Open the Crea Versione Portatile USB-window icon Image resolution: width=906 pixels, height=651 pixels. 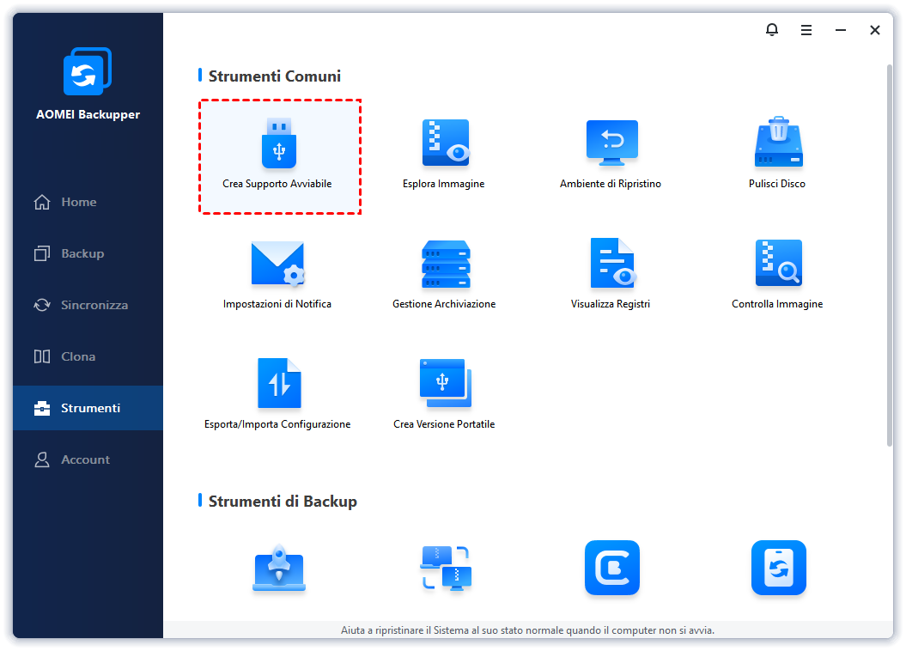pyautogui.click(x=445, y=383)
